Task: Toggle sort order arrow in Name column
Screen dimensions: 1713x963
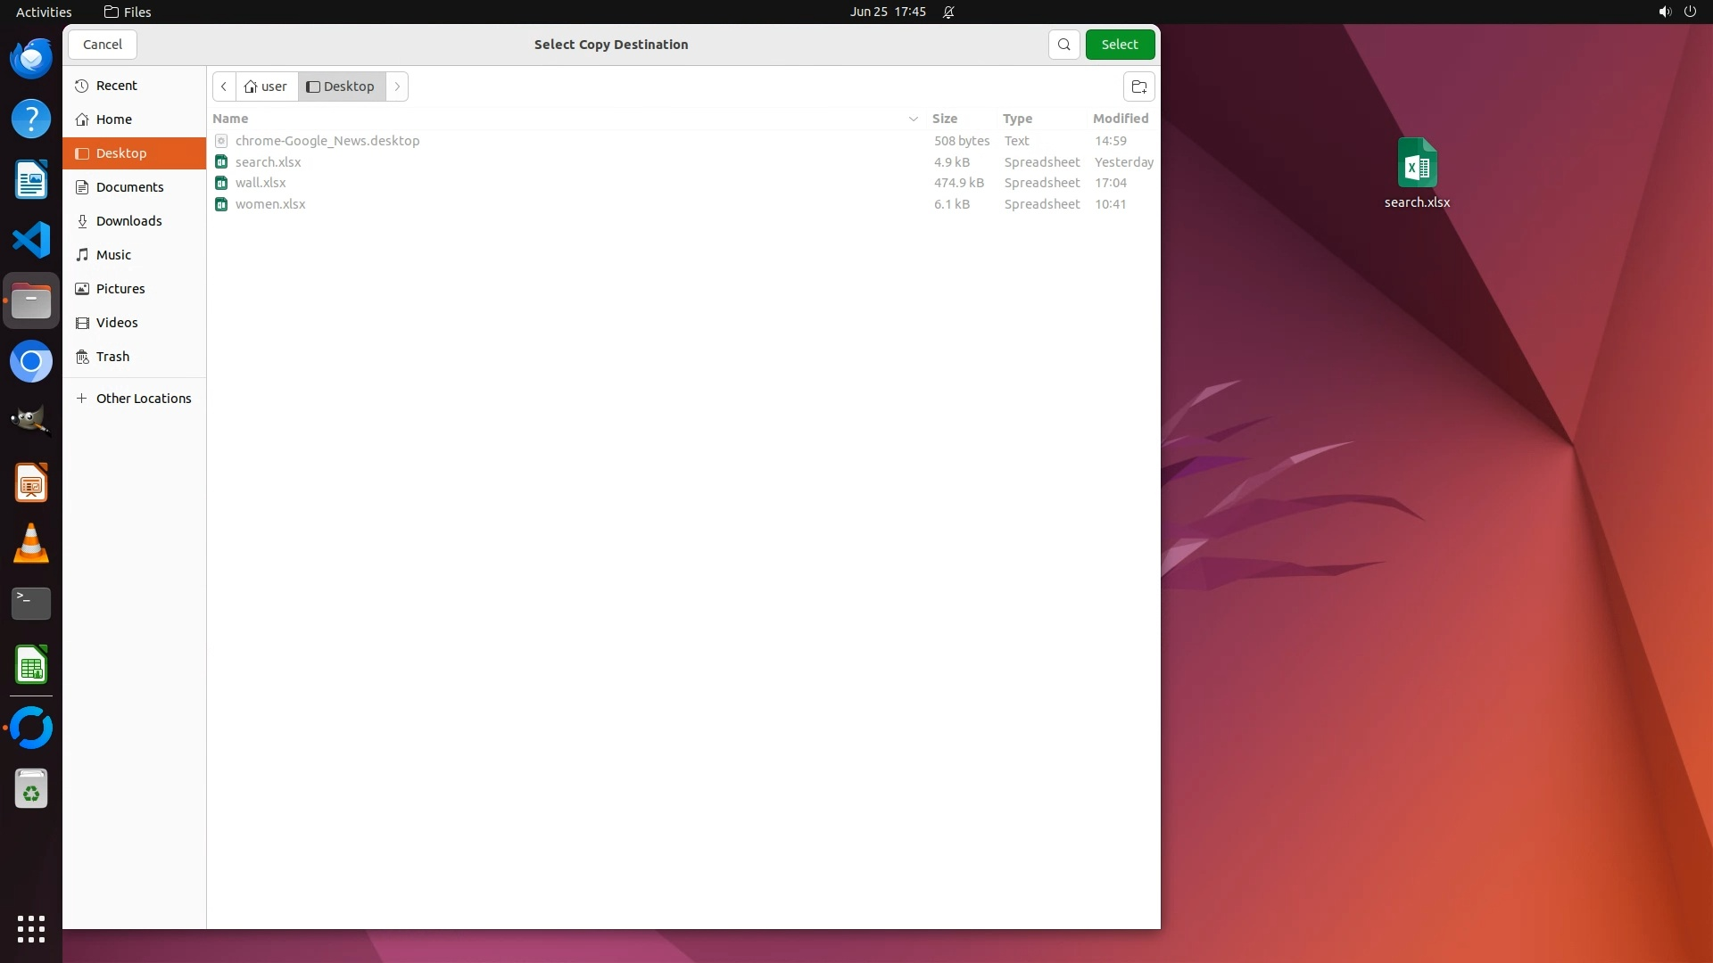Action: click(x=913, y=119)
